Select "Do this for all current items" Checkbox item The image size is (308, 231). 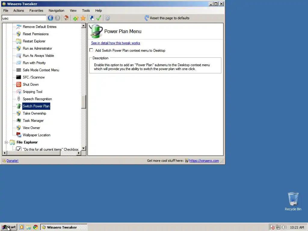51,149
